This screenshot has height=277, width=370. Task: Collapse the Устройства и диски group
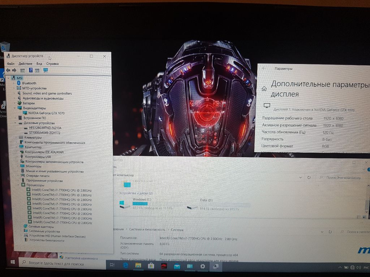coord(117,193)
